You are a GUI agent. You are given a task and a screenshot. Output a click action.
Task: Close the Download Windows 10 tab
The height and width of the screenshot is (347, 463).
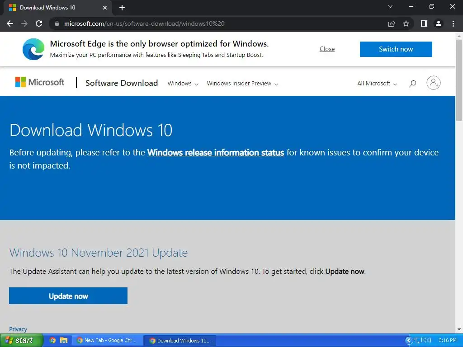[105, 8]
